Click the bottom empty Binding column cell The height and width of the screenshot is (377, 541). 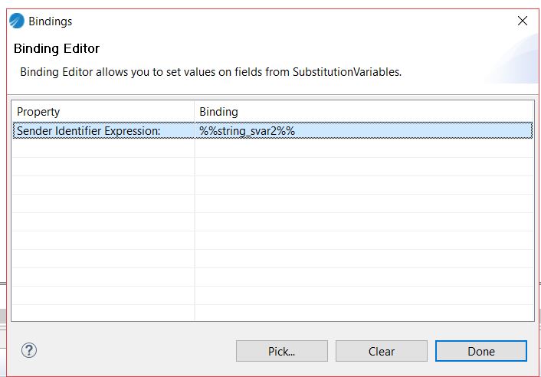(363, 313)
